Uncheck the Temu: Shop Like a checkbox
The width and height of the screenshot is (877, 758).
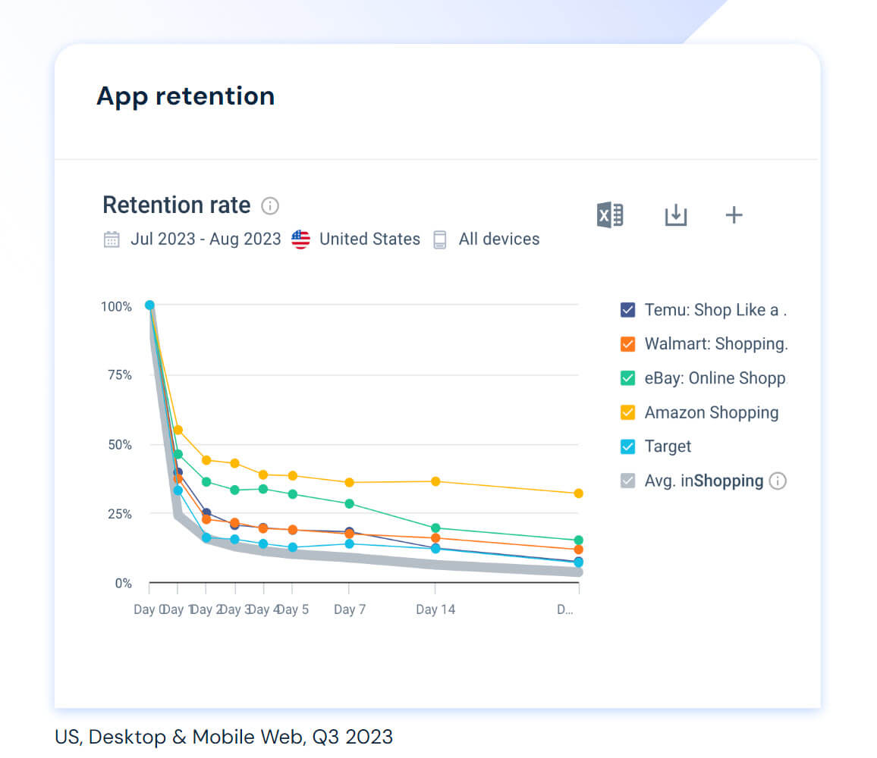tap(627, 310)
